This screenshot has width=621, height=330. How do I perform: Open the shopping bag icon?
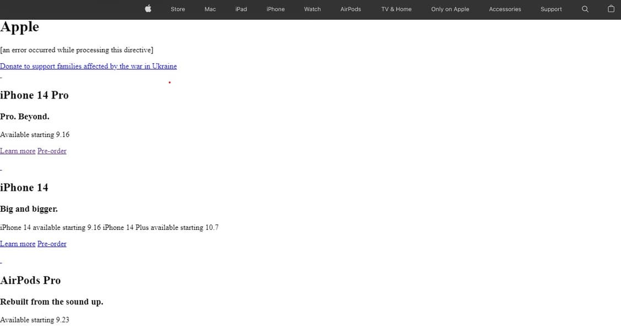[x=611, y=9]
